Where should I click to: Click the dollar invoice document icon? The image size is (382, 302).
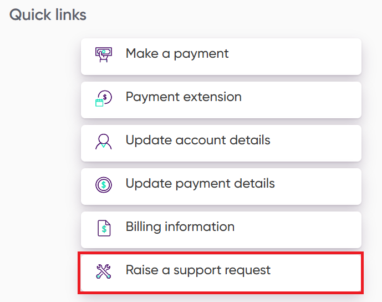(104, 228)
